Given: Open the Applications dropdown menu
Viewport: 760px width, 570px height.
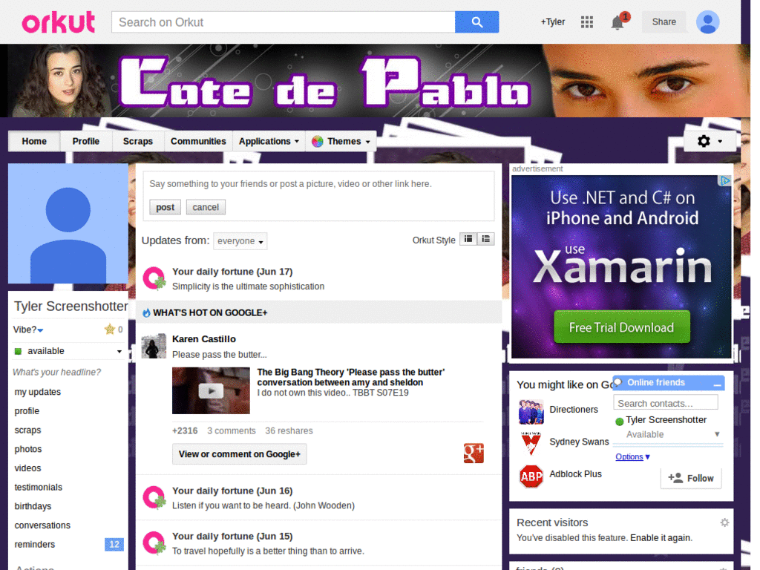Looking at the screenshot, I should pyautogui.click(x=269, y=142).
